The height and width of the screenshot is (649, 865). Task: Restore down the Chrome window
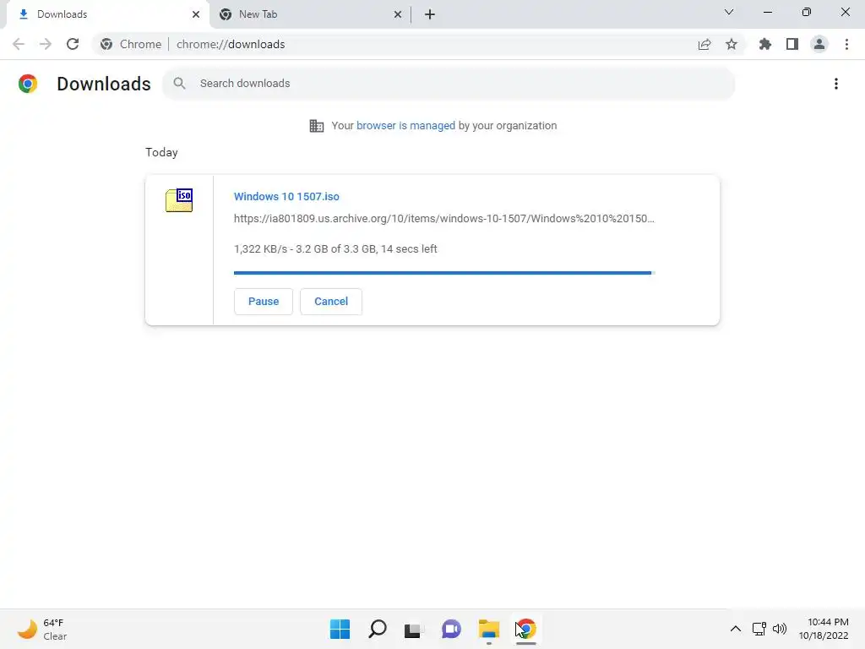point(807,12)
